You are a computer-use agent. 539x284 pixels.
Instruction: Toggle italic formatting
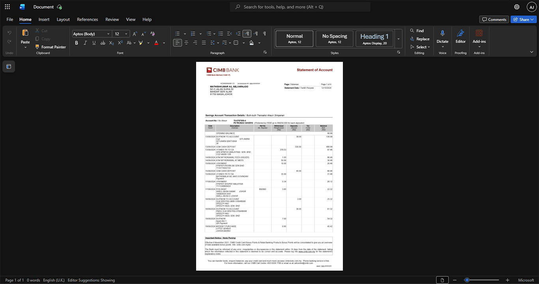(85, 43)
